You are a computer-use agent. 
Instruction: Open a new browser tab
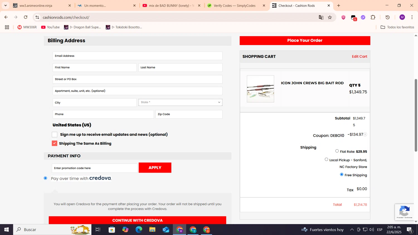point(339,6)
